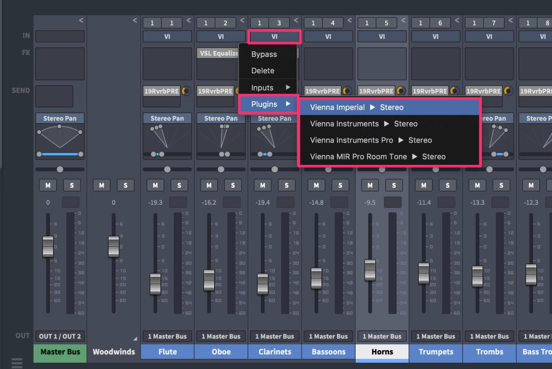This screenshot has width=552, height=369.
Task: Click the Trombs send level knob
Action: click(x=508, y=91)
